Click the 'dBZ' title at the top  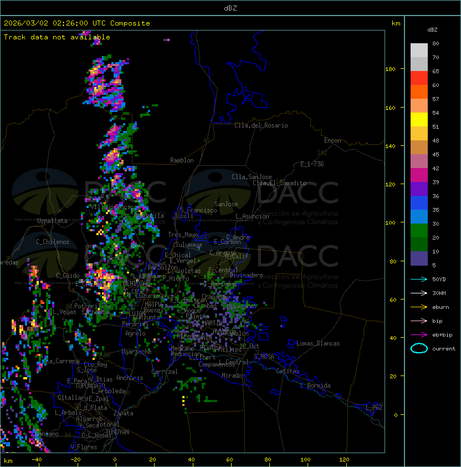tap(230, 8)
